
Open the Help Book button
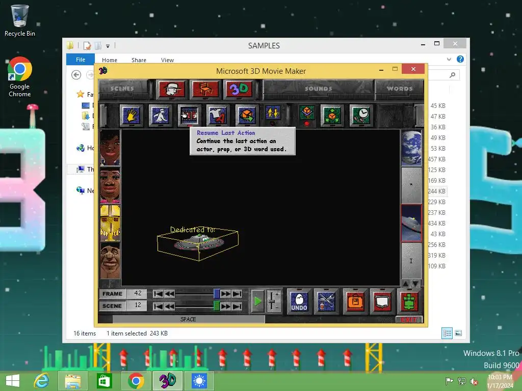click(x=382, y=301)
